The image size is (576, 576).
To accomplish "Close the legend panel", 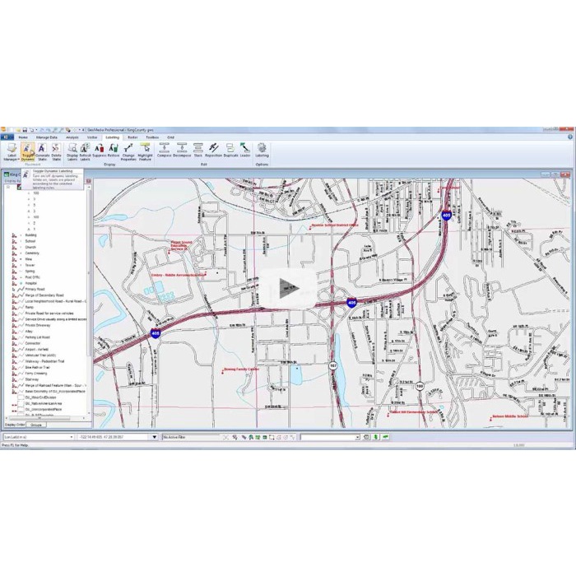I will point(89,181).
